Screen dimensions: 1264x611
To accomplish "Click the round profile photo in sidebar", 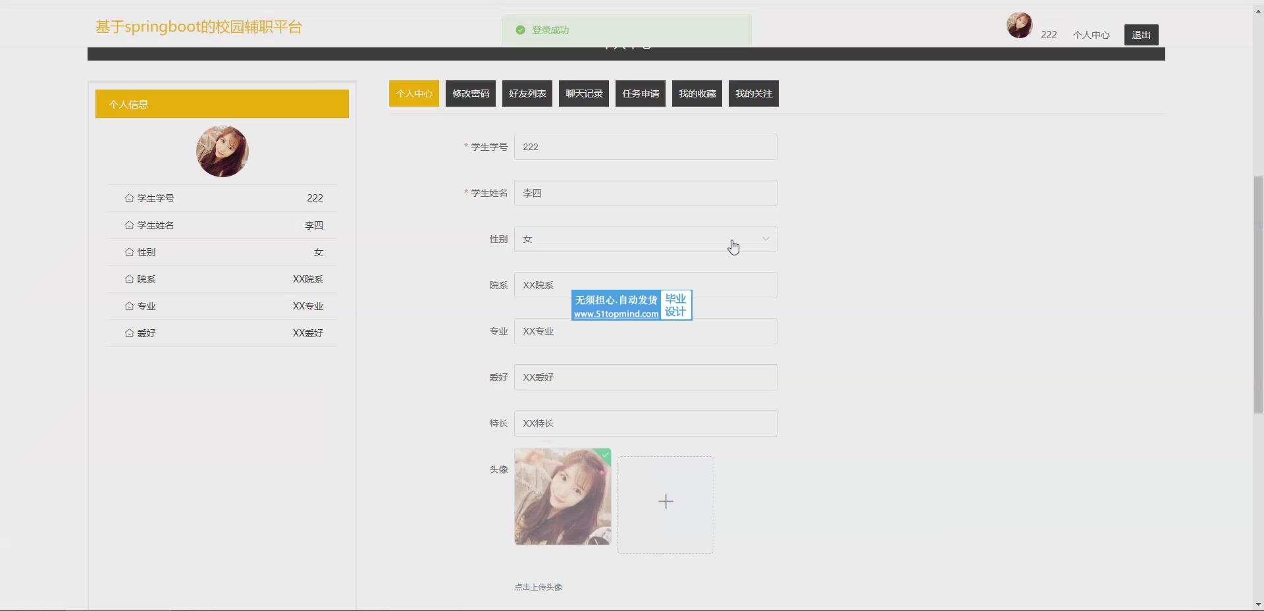I will click(223, 151).
